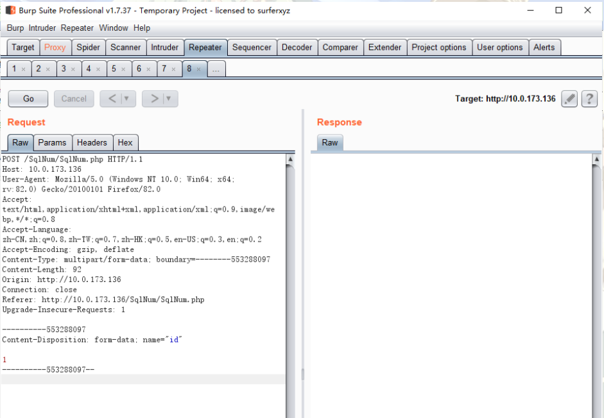Switch to the Decoder tab

coord(297,47)
